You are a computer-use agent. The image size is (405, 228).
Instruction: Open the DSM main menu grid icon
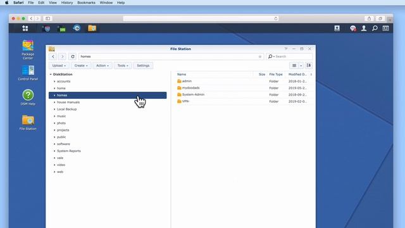click(x=25, y=28)
